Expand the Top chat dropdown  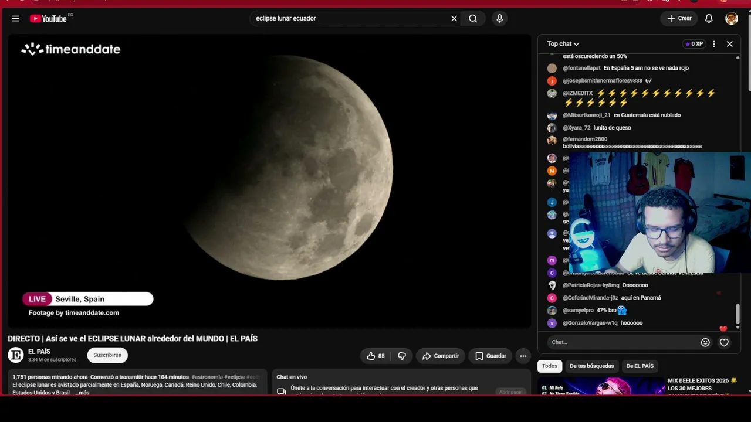[x=563, y=44]
